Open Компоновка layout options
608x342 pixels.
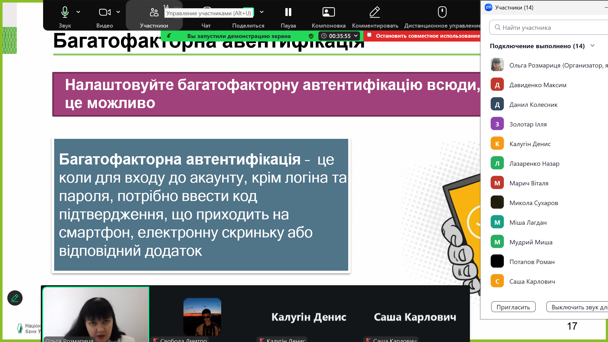point(328,13)
